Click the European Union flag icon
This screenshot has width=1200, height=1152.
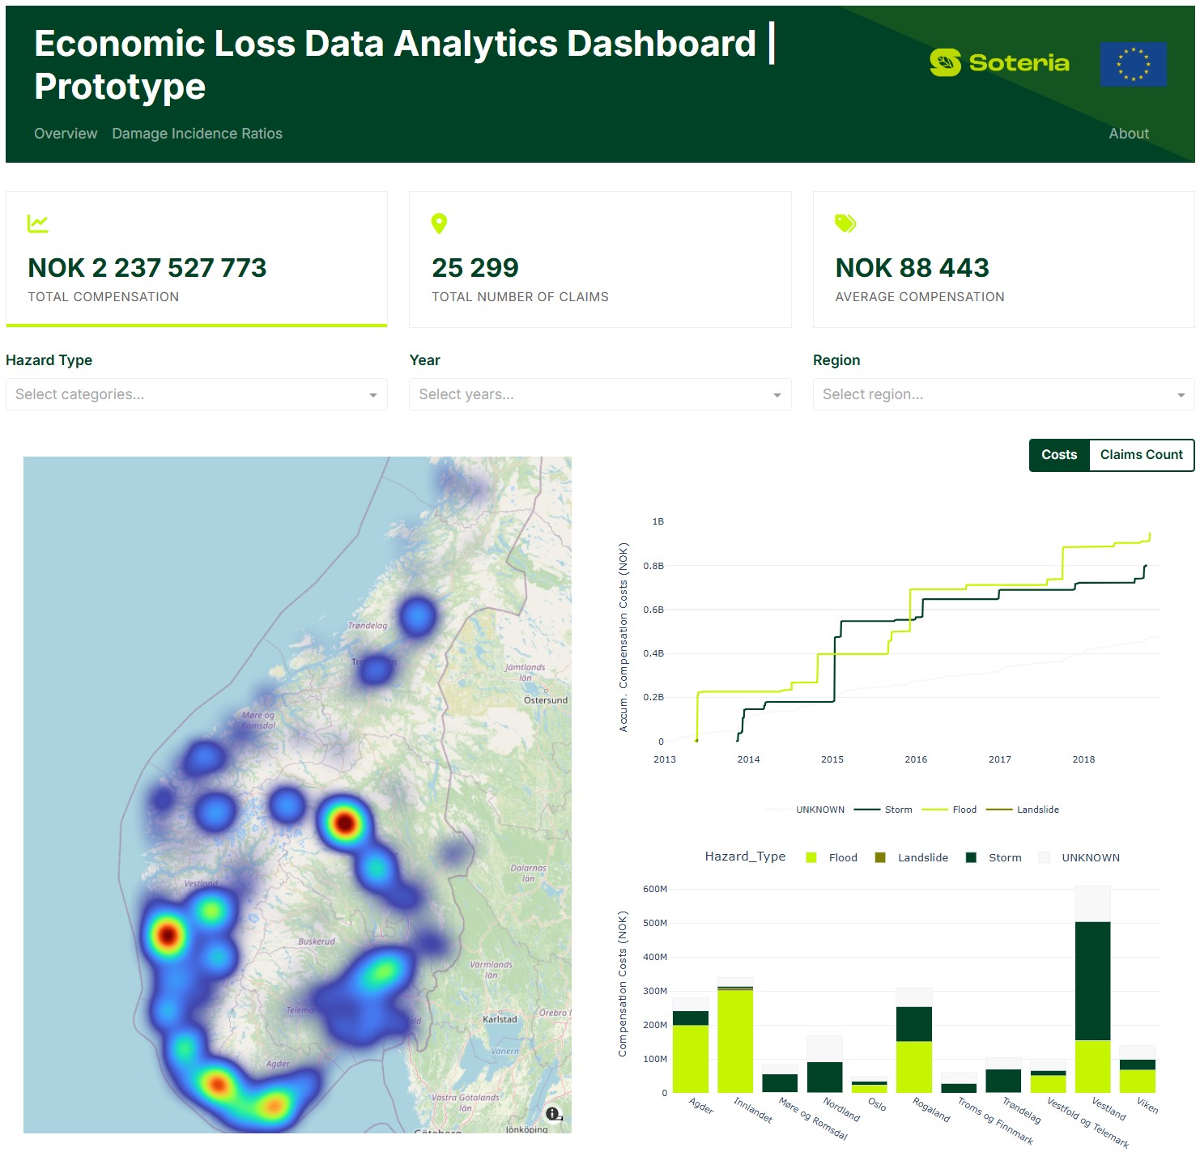pos(1133,64)
